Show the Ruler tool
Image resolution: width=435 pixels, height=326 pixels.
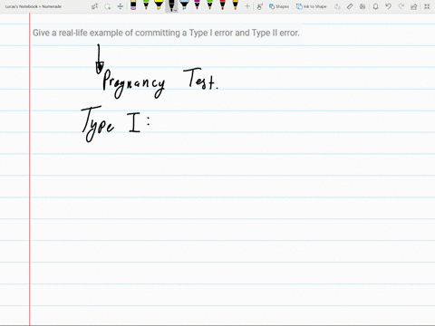pyautogui.click(x=350, y=6)
